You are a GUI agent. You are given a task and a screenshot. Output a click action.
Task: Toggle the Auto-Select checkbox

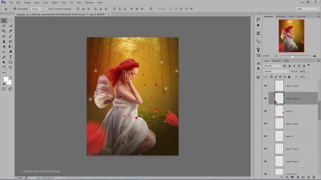[15, 9]
